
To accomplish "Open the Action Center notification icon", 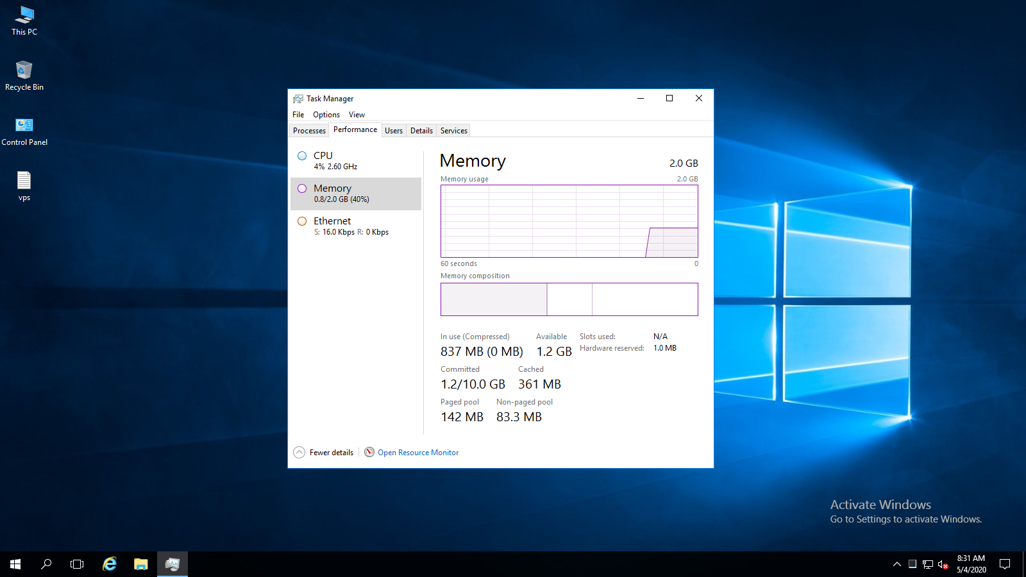I will [x=1005, y=564].
